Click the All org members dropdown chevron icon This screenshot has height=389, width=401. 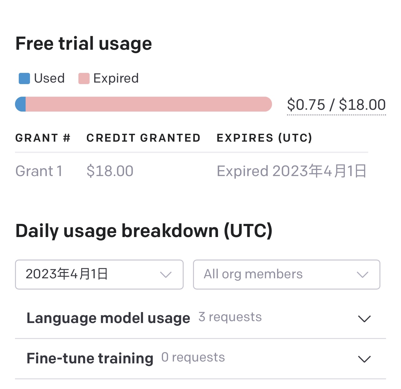pos(362,275)
